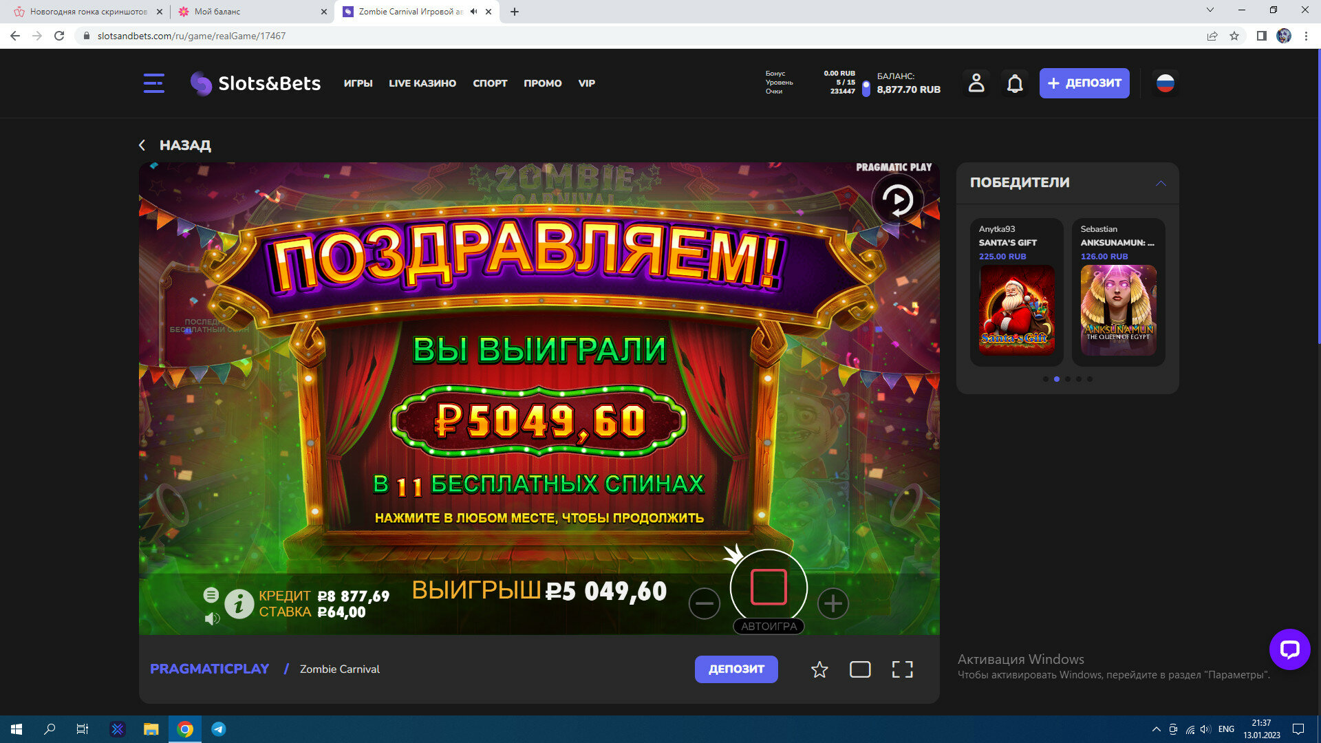Go back using the Назад arrow
Image resolution: width=1321 pixels, height=743 pixels.
pos(142,145)
